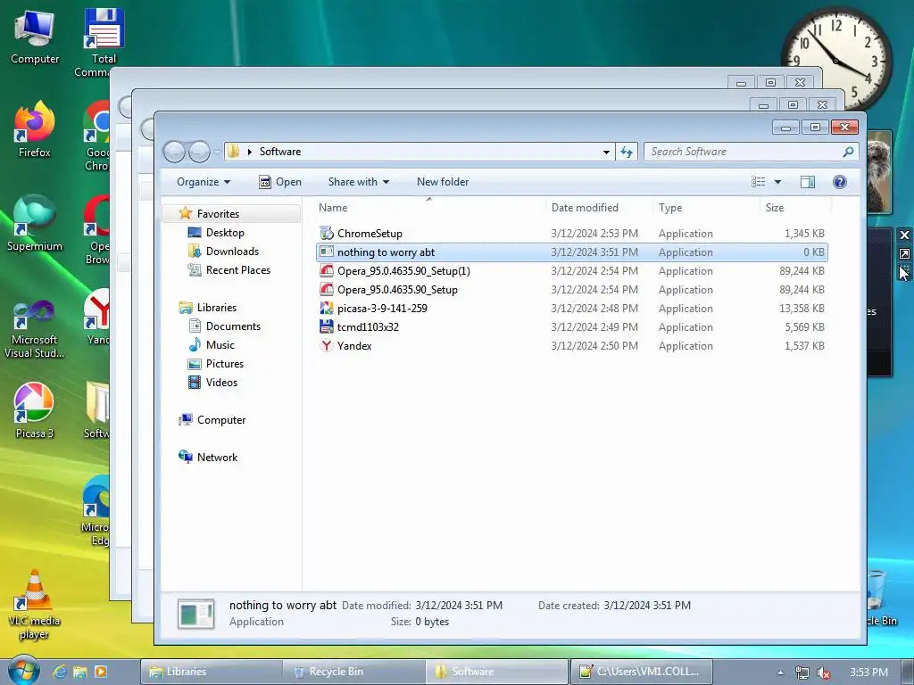Viewport: 914px width, 685px height.
Task: Click the taskbar clock showing 3:53 PM
Action: [x=868, y=673]
